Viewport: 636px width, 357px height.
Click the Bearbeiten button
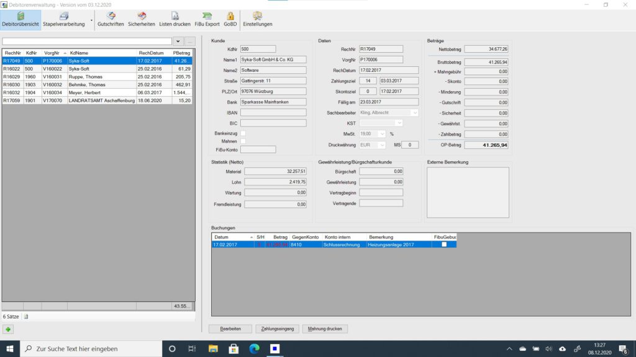point(230,329)
